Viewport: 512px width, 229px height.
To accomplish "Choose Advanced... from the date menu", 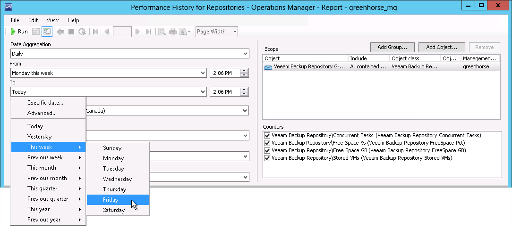I will tap(48, 113).
